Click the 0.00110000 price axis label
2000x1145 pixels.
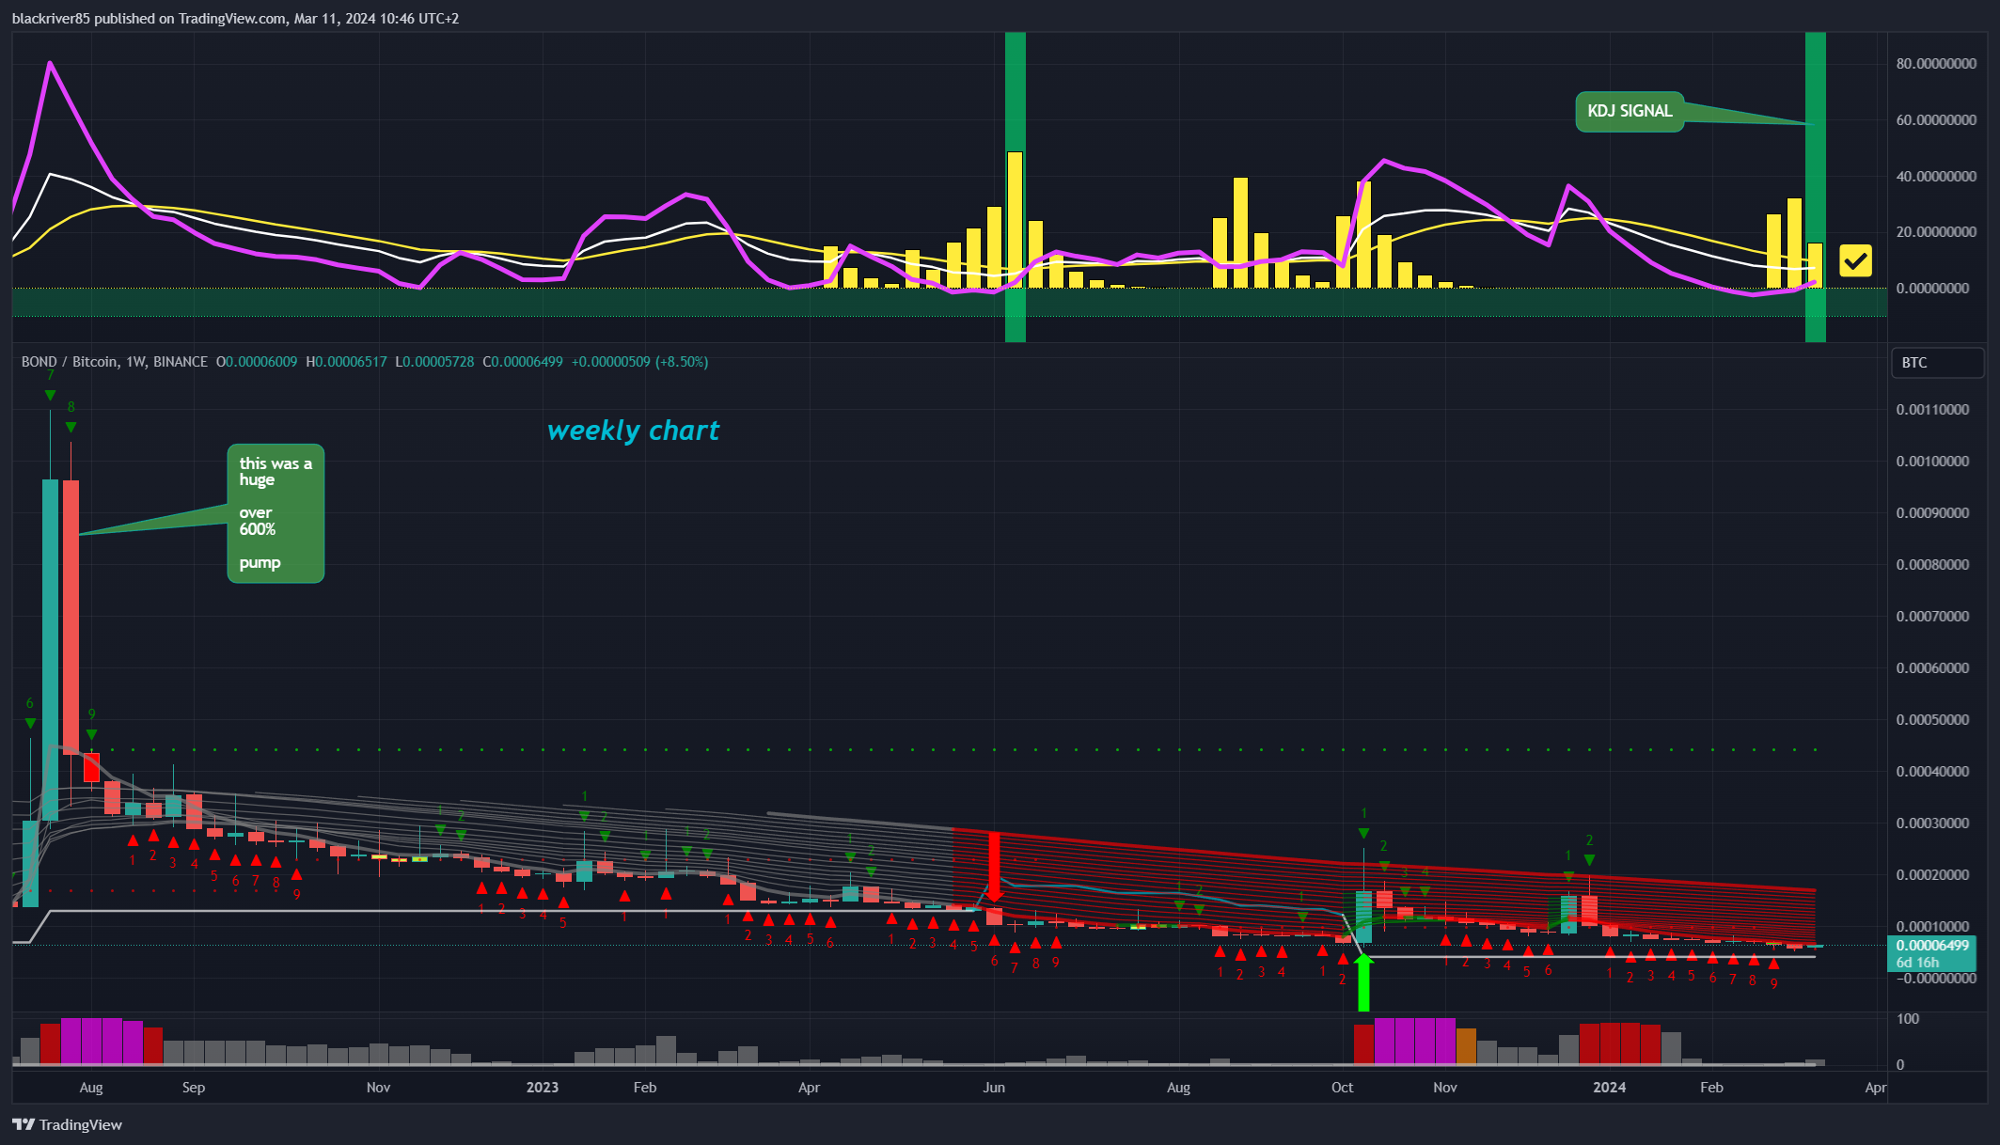1932,410
